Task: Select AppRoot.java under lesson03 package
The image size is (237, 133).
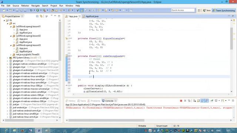Action: click(26, 51)
